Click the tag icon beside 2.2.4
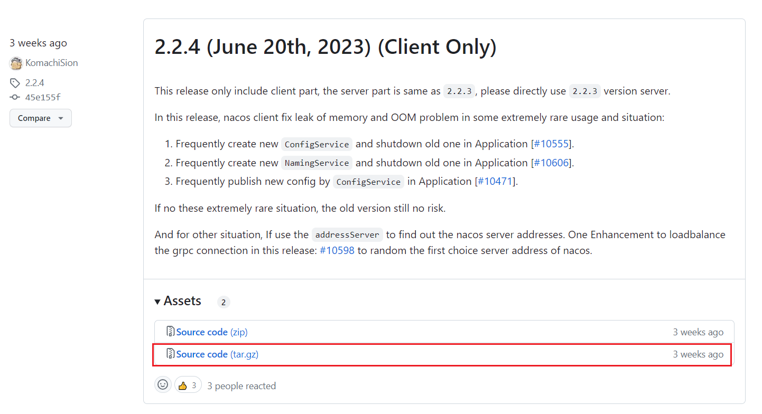 [15, 82]
